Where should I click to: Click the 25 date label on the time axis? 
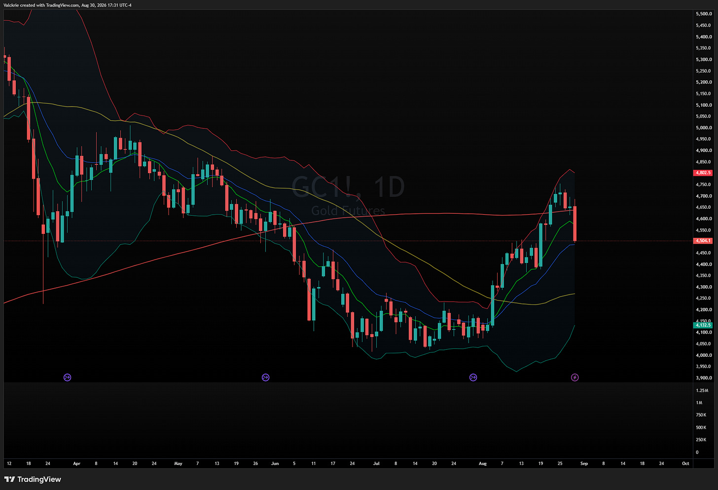click(x=560, y=464)
